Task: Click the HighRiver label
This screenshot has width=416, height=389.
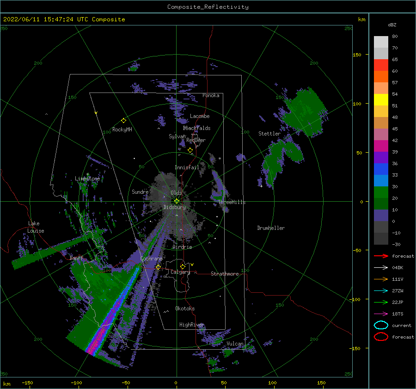Action: pos(192,325)
